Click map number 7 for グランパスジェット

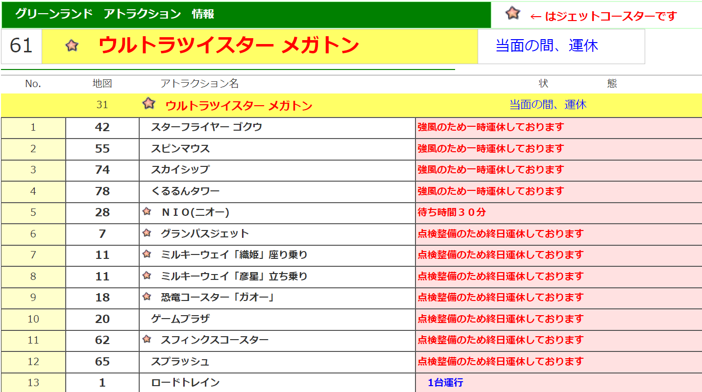tap(102, 234)
